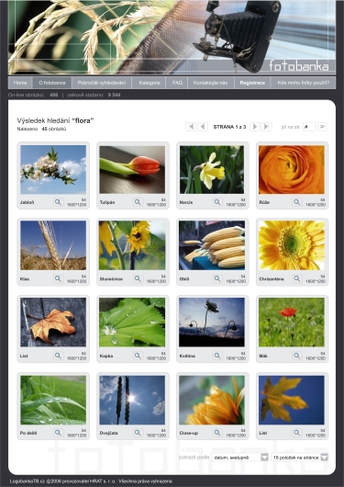Open the zoom preview for Narcis
344x487 pixels.
[217, 202]
